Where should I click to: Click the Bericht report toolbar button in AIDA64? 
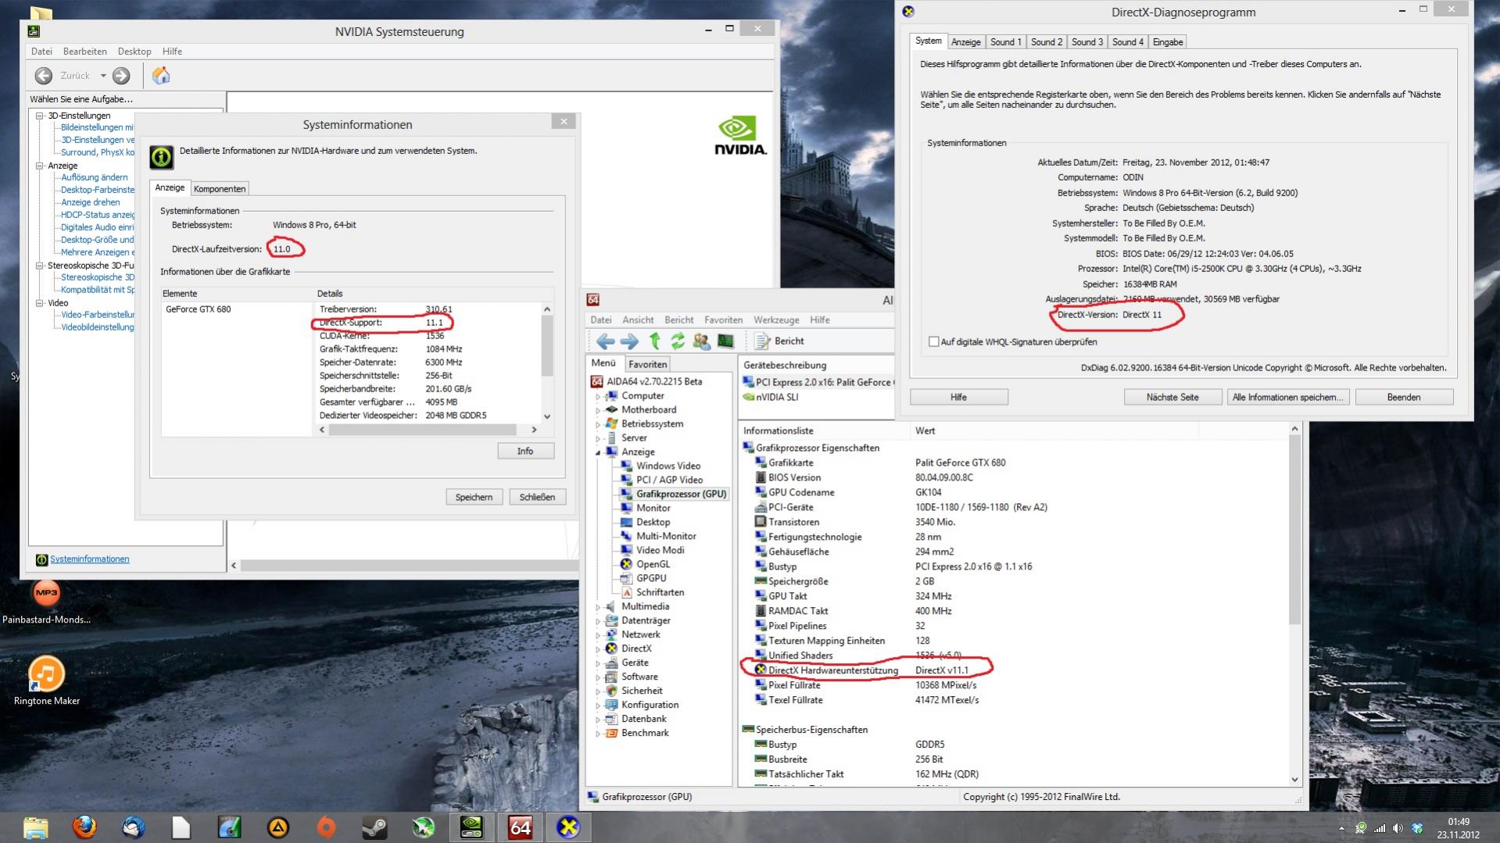(780, 341)
